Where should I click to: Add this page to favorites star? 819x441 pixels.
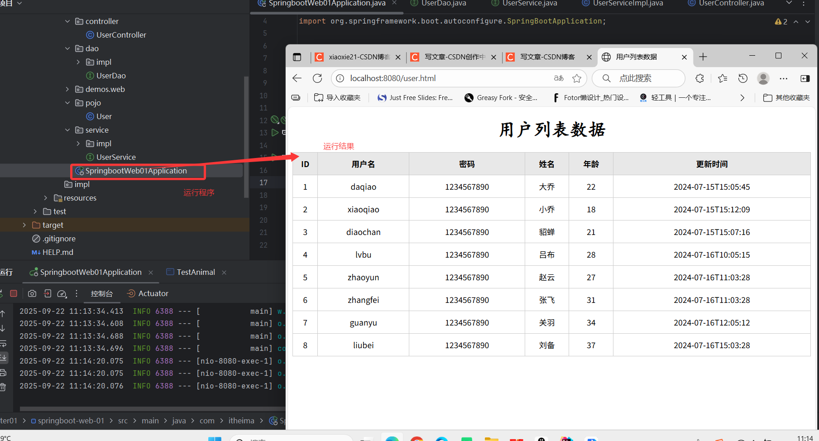(x=577, y=78)
